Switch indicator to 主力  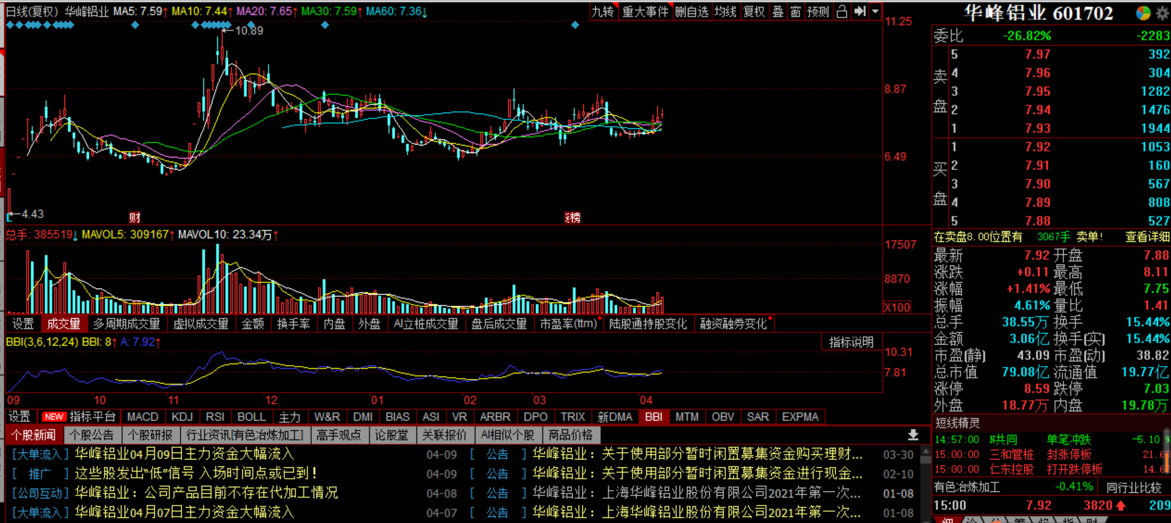click(290, 417)
